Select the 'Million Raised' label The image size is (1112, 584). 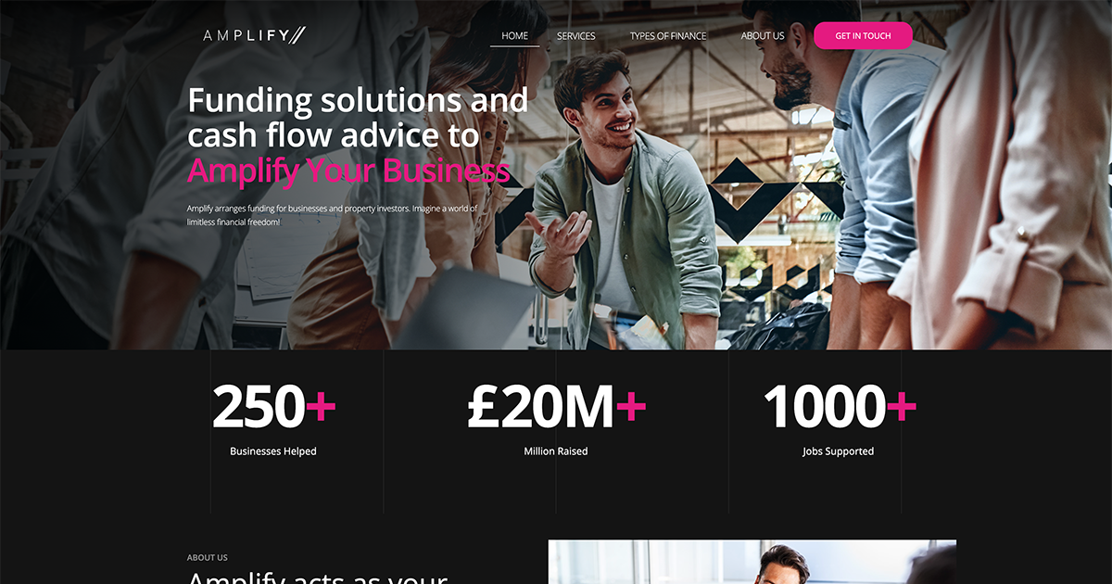(556, 451)
